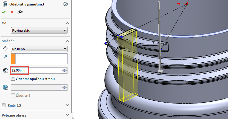Enable Odebrat opačnou stranu checkbox
The width and height of the screenshot is (228, 119).
13,79
